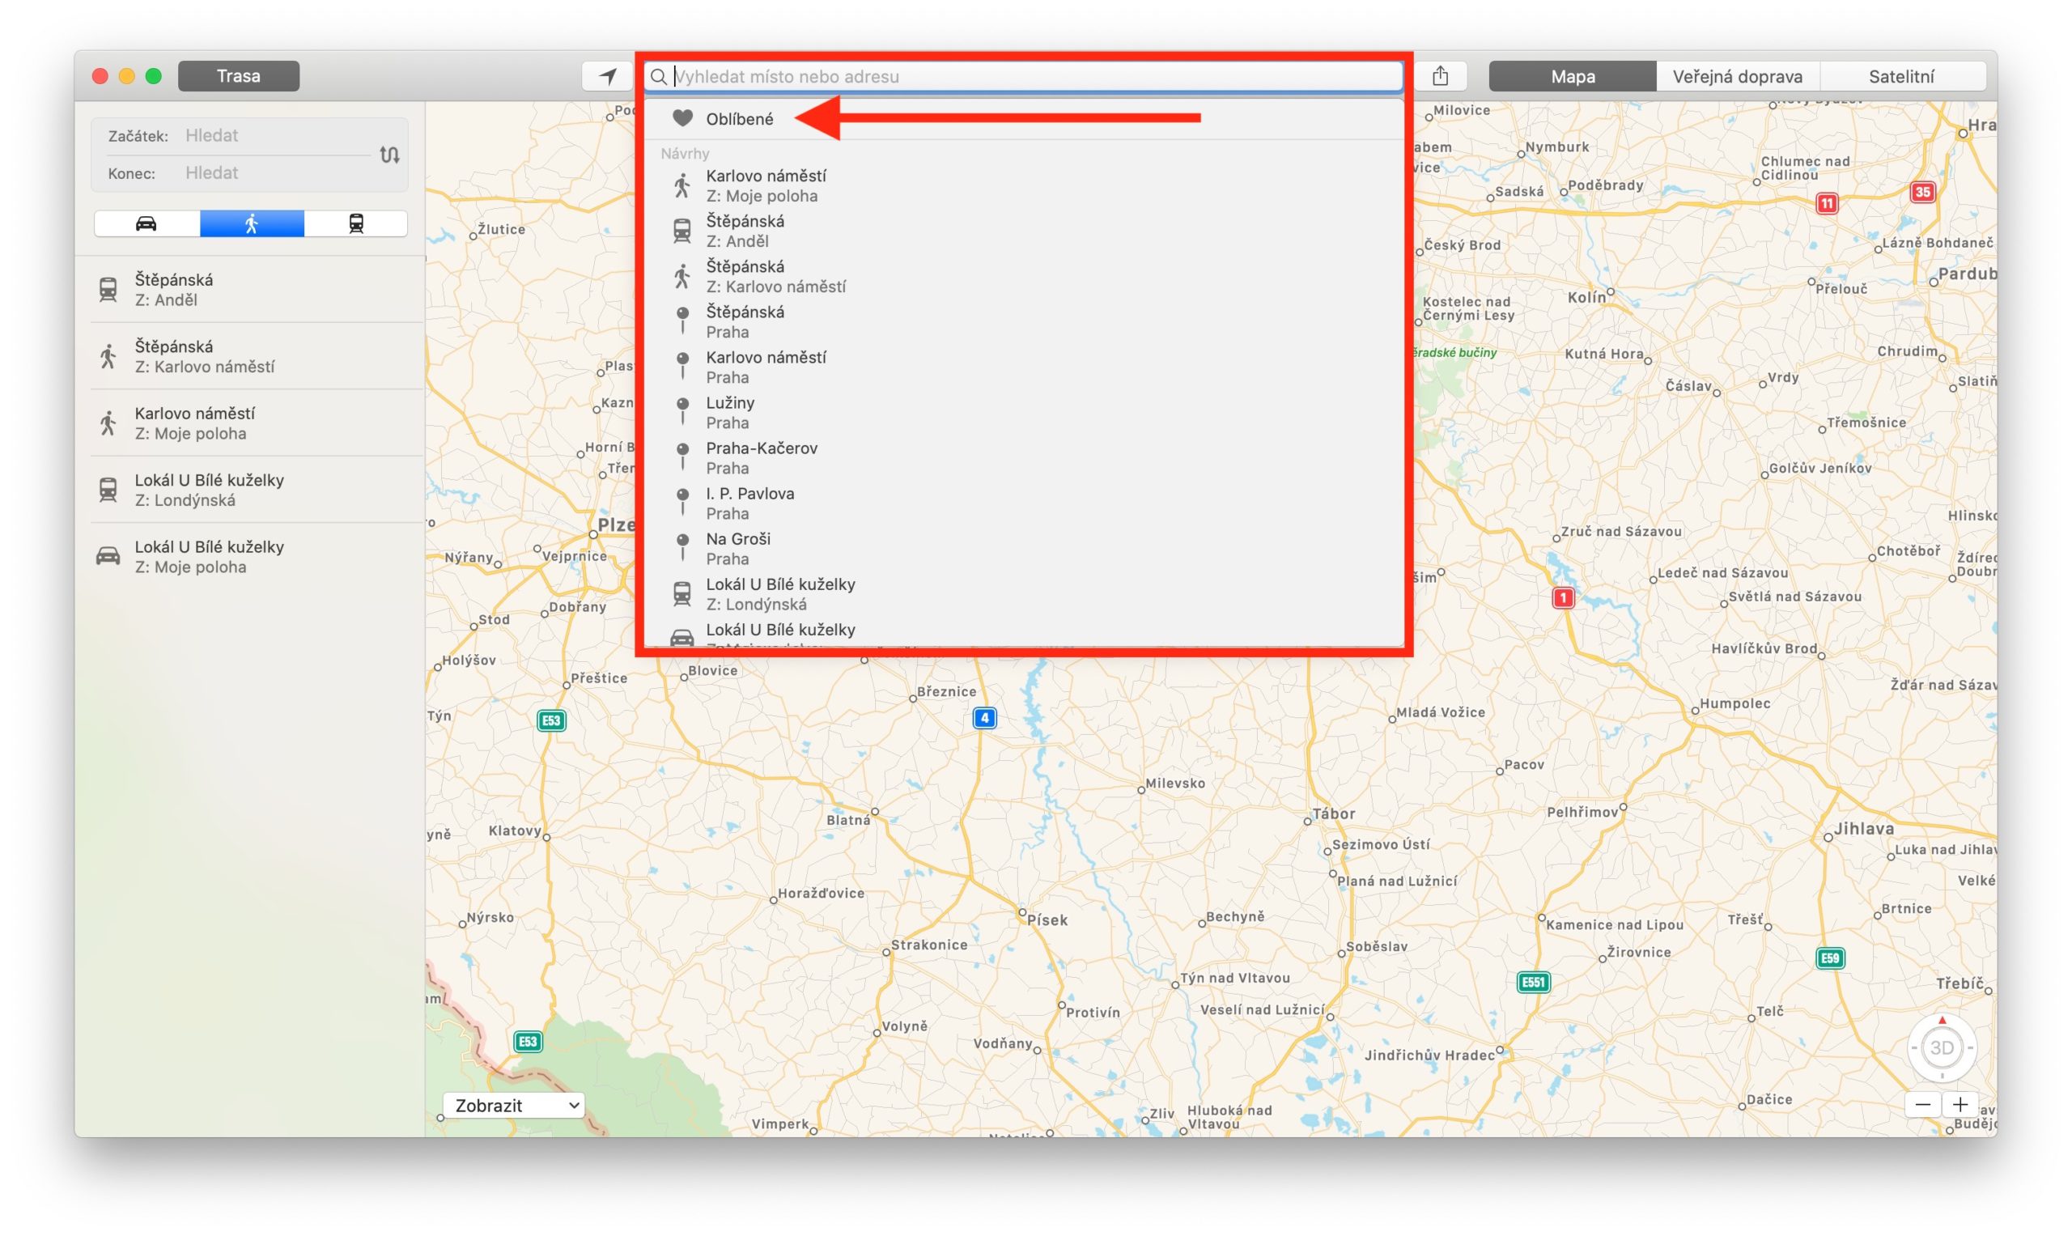Click the Kutná Hora label on map
The width and height of the screenshot is (2072, 1236).
point(1604,353)
